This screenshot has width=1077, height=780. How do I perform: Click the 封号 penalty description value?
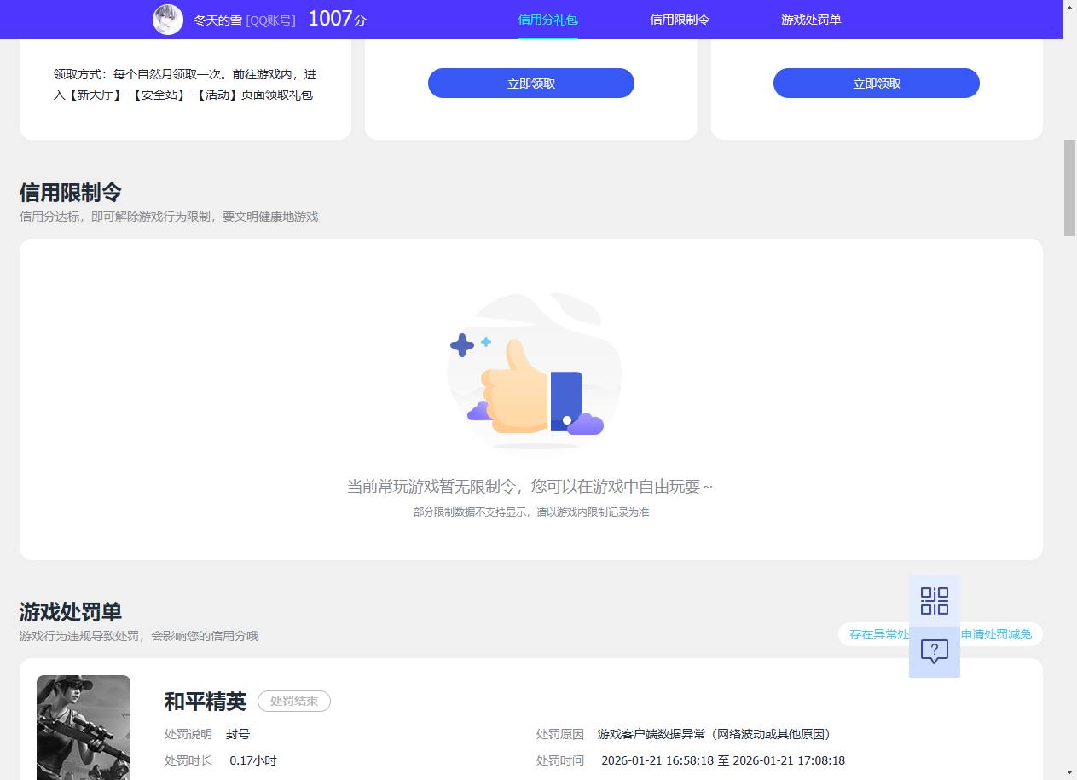pyautogui.click(x=238, y=734)
